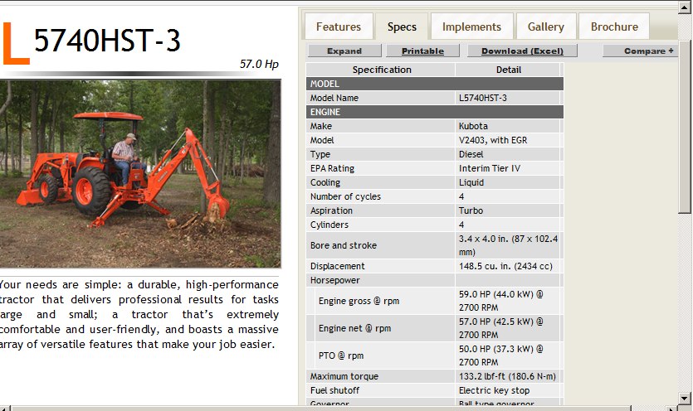Click the vertical scrollbar up arrow

(685, 8)
